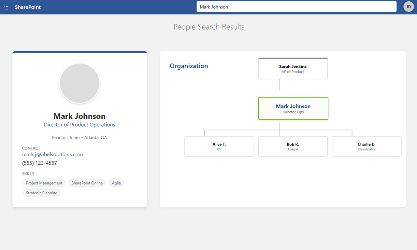Screen dimensions: 417x250
Task: Click the Director of Product Operations title link
Action: pos(79,125)
